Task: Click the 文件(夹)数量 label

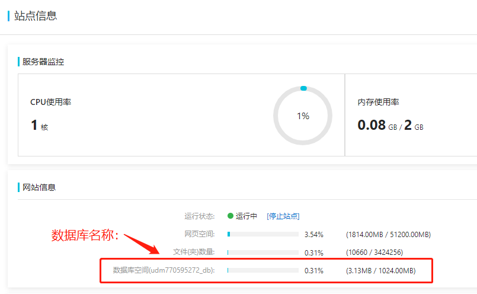Action: (x=194, y=252)
